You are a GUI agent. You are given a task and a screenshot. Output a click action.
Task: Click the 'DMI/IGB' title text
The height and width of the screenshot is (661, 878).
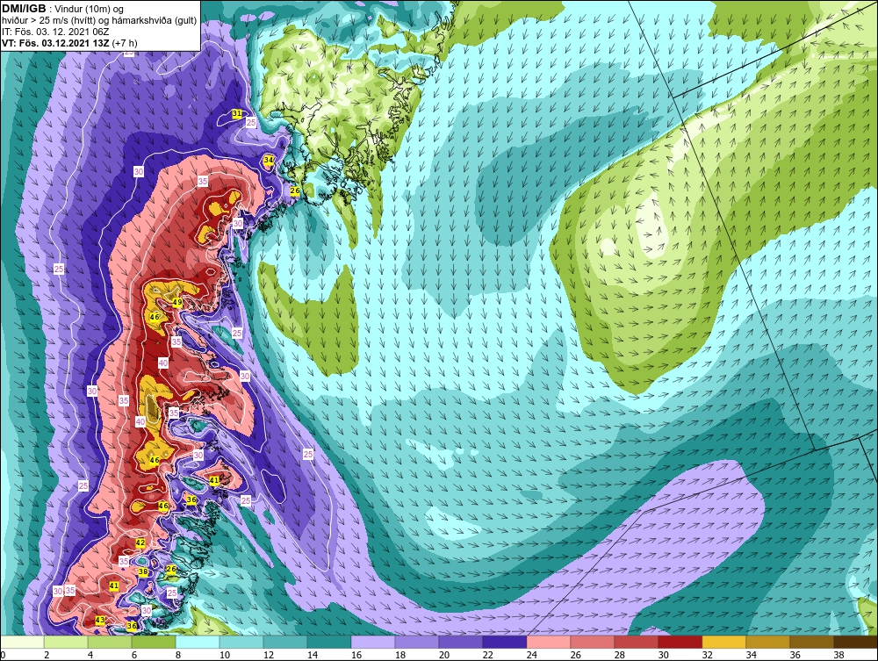point(24,9)
